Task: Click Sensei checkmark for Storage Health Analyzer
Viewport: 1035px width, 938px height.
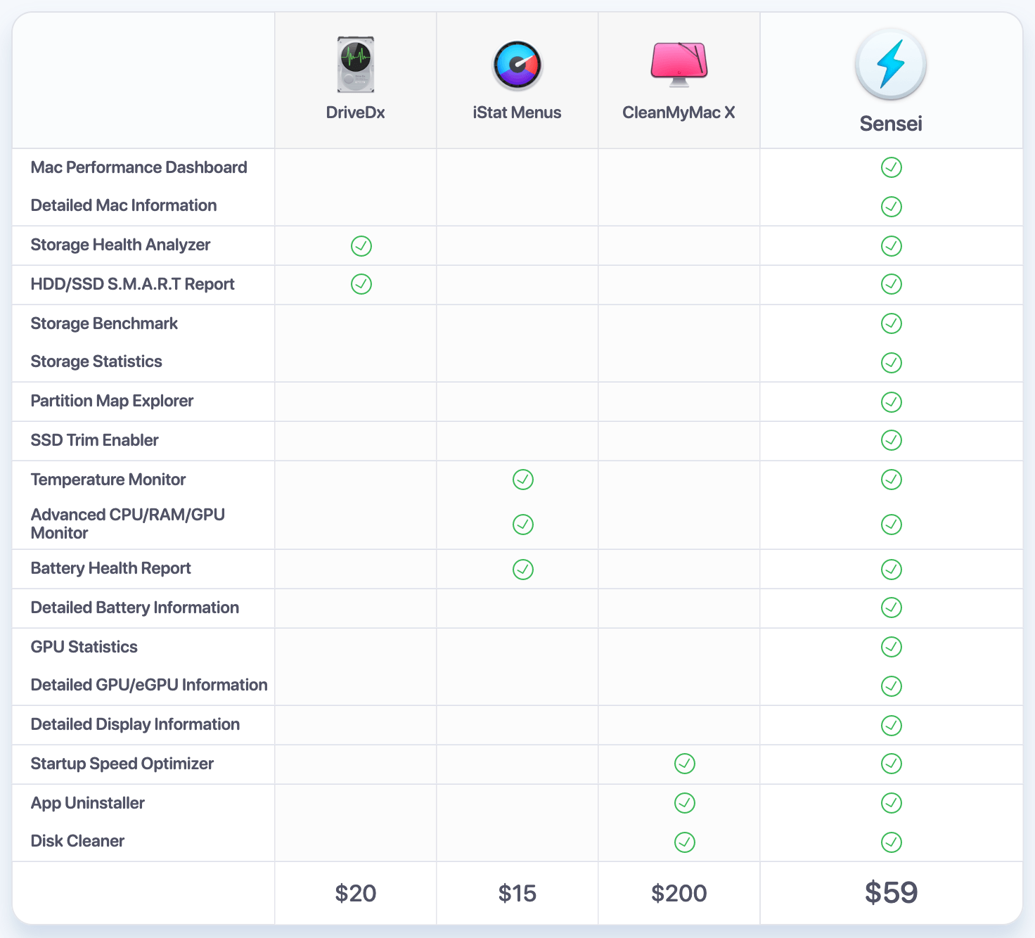Action: [x=892, y=246]
